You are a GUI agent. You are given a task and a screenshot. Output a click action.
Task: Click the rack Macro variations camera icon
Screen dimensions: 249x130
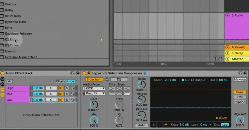click(x=2, y=84)
